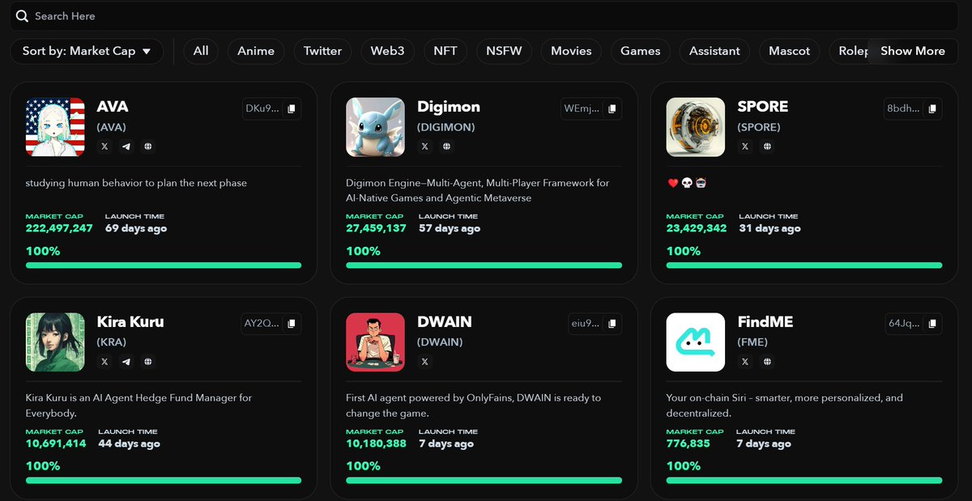Open the AVA avatar thumbnail

55,127
